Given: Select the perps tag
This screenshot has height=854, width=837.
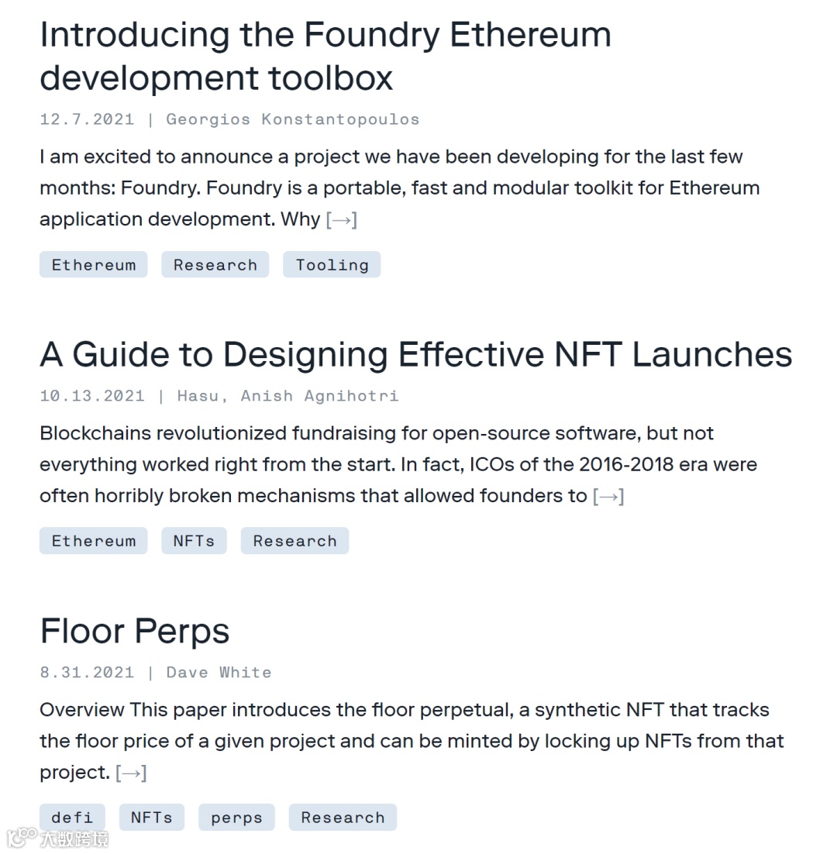Looking at the screenshot, I should pyautogui.click(x=236, y=818).
